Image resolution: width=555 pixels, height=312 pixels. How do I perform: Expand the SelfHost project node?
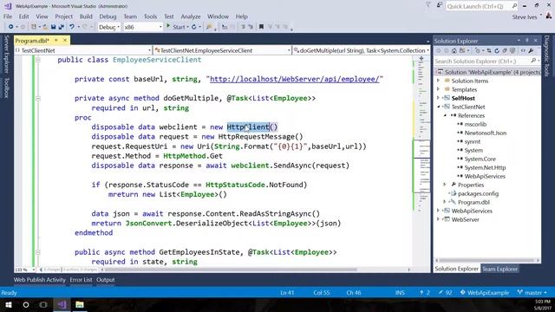[439, 98]
